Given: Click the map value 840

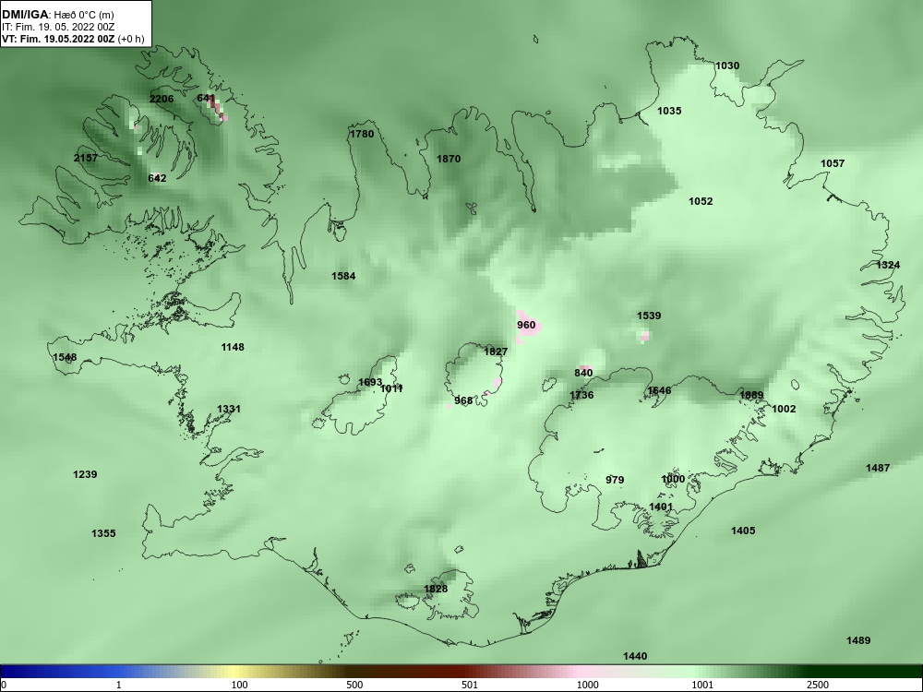Looking at the screenshot, I should (x=583, y=373).
